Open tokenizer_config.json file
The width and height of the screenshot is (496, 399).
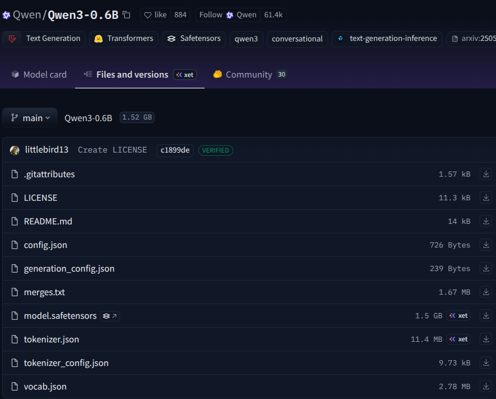pos(66,363)
